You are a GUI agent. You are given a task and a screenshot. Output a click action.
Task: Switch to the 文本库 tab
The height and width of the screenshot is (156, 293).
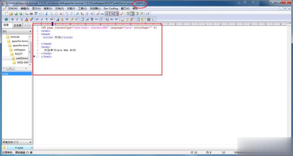tap(18, 25)
